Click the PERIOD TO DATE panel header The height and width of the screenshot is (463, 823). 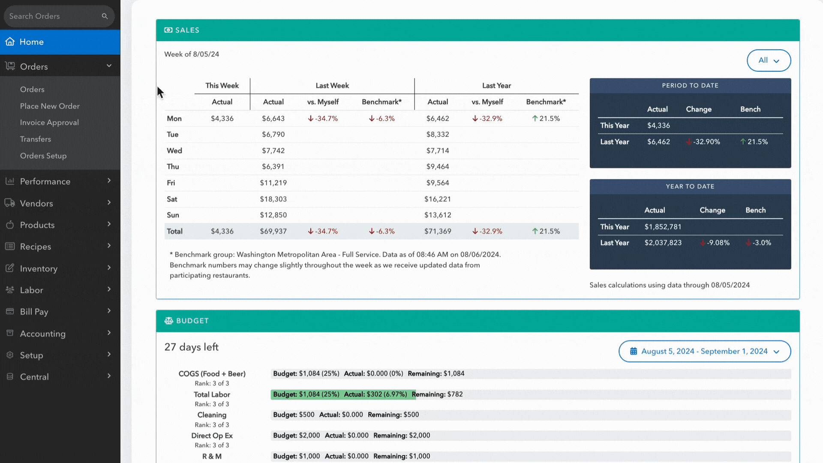(x=690, y=86)
